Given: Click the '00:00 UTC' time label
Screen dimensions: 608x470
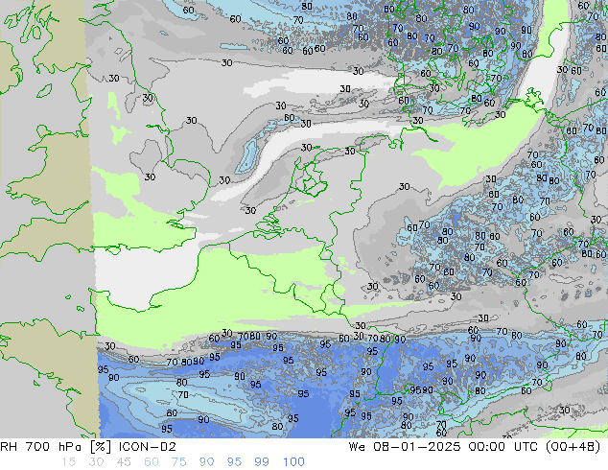Looking at the screenshot, I should click(503, 447).
